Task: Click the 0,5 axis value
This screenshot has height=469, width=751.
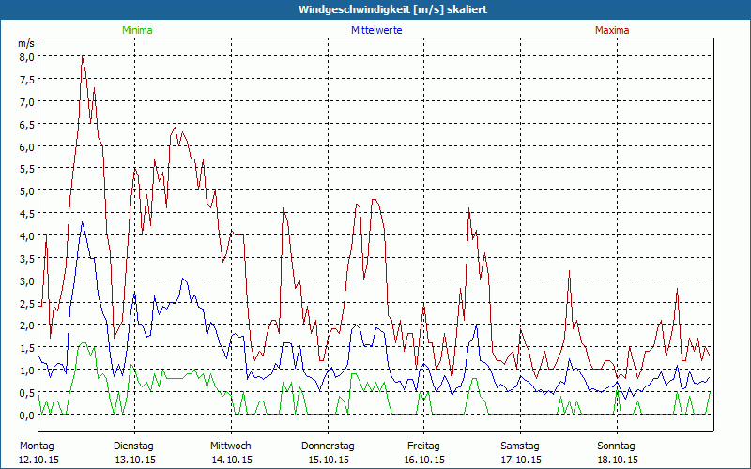Action: (x=27, y=393)
